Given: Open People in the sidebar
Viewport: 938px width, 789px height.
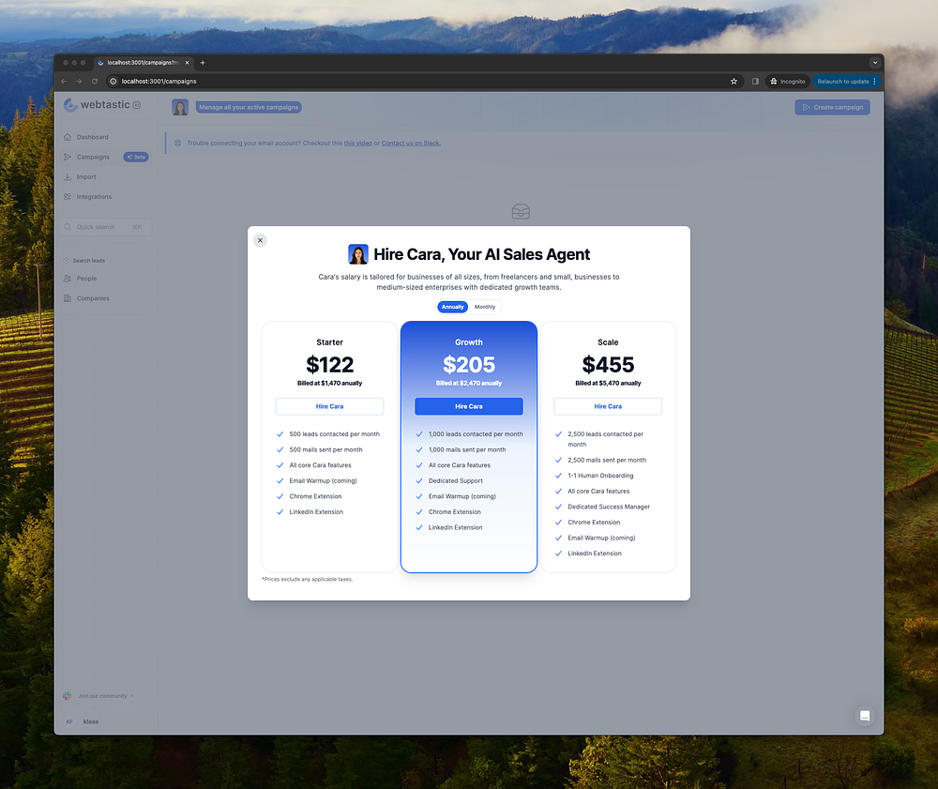Looking at the screenshot, I should tap(86, 278).
